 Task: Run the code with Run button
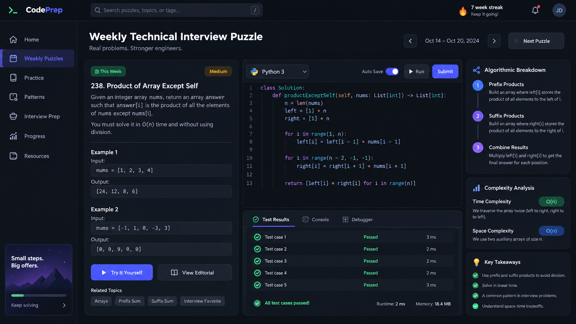416,72
